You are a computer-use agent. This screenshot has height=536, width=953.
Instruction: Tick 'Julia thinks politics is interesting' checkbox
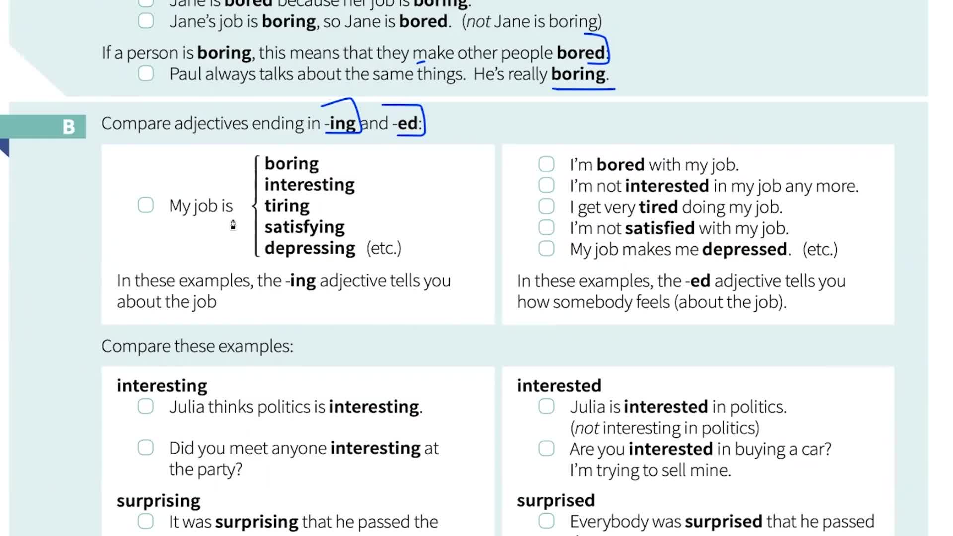tap(145, 406)
